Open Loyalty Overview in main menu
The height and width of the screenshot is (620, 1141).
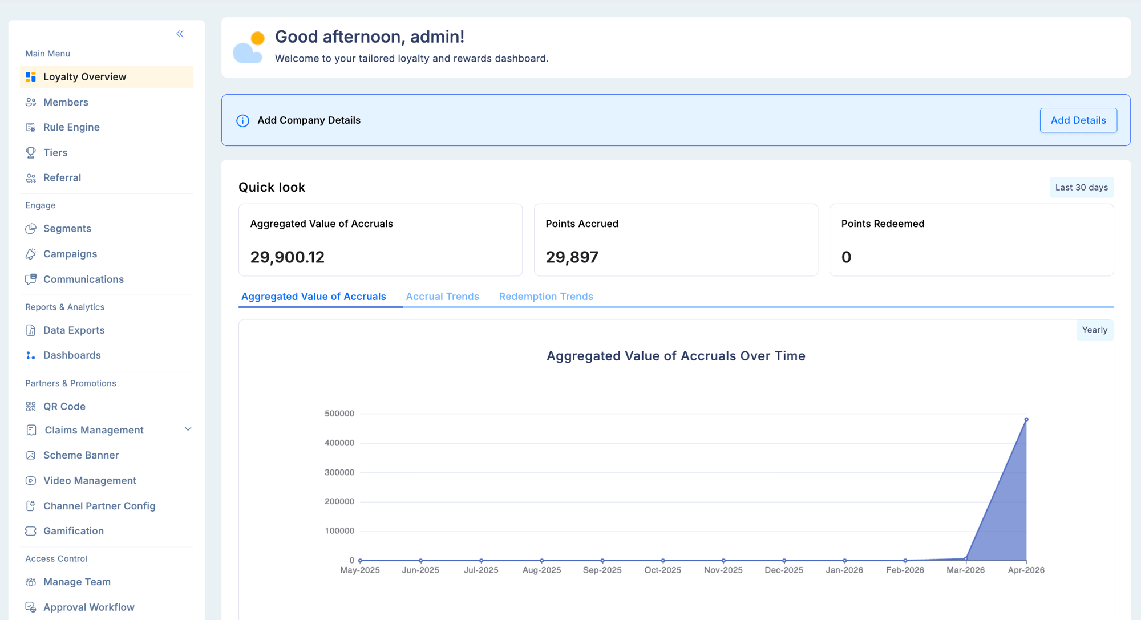click(107, 77)
